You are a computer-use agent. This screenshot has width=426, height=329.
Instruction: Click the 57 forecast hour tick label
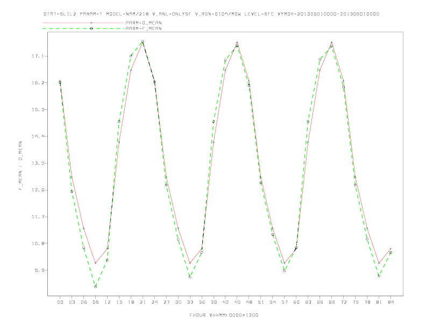click(x=285, y=302)
